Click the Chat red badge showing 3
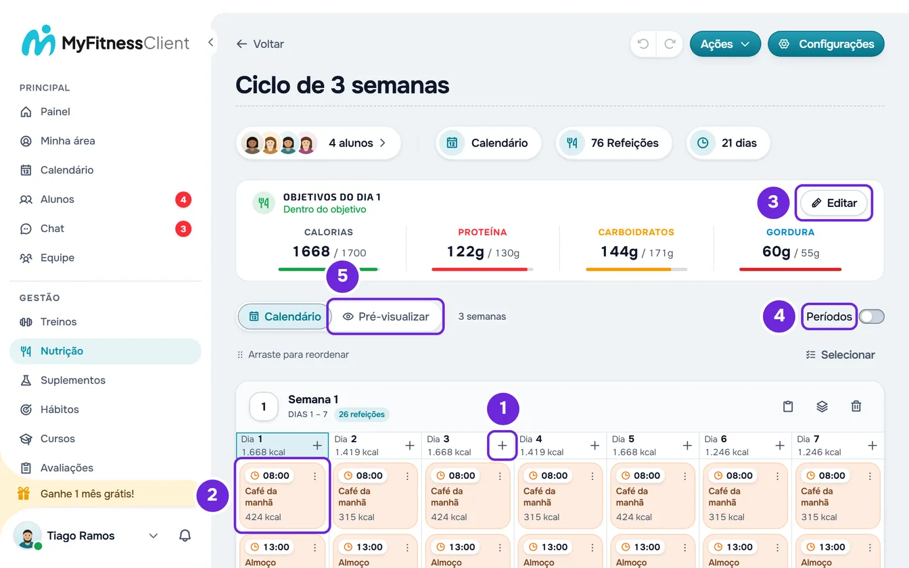909x568 pixels. click(183, 229)
